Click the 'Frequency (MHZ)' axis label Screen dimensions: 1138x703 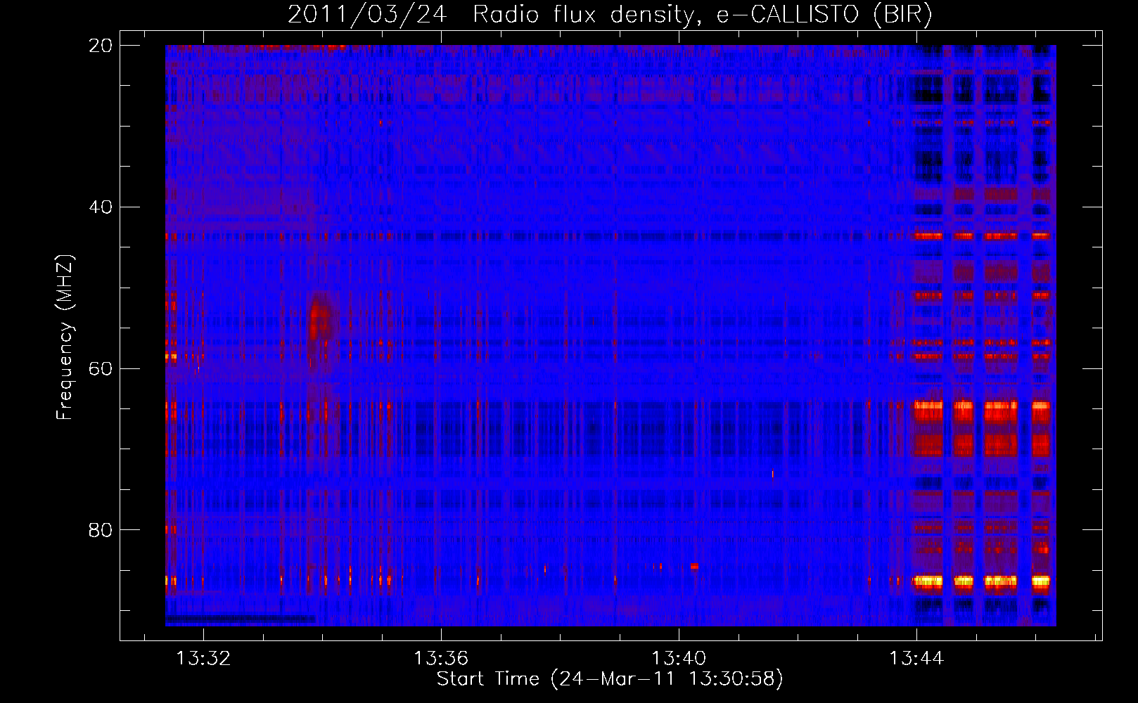[65, 337]
